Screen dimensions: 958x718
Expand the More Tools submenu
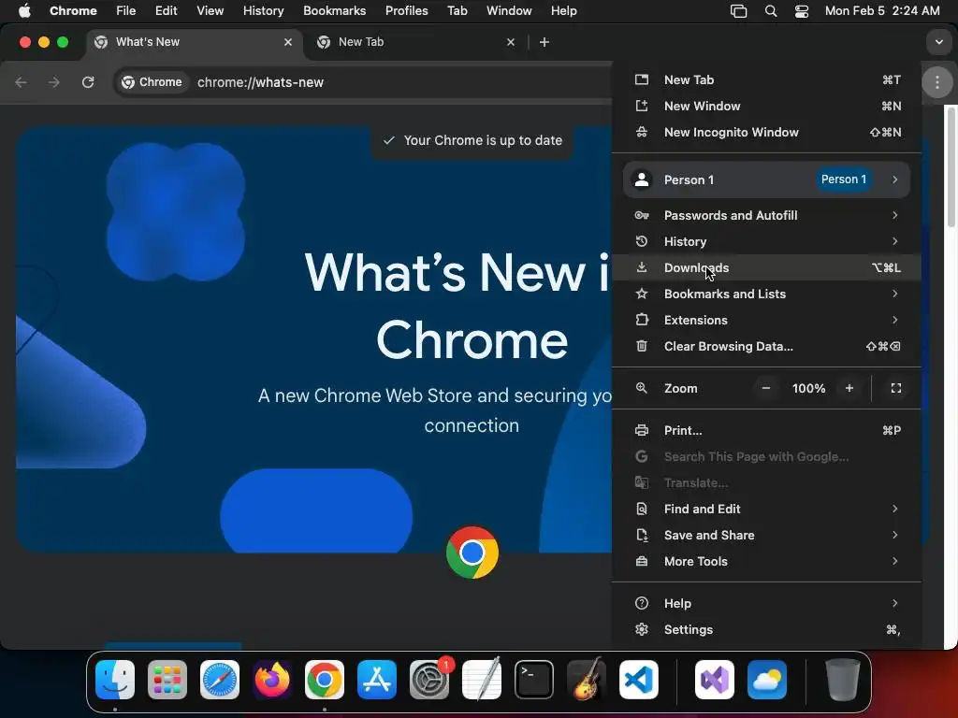[x=767, y=562]
